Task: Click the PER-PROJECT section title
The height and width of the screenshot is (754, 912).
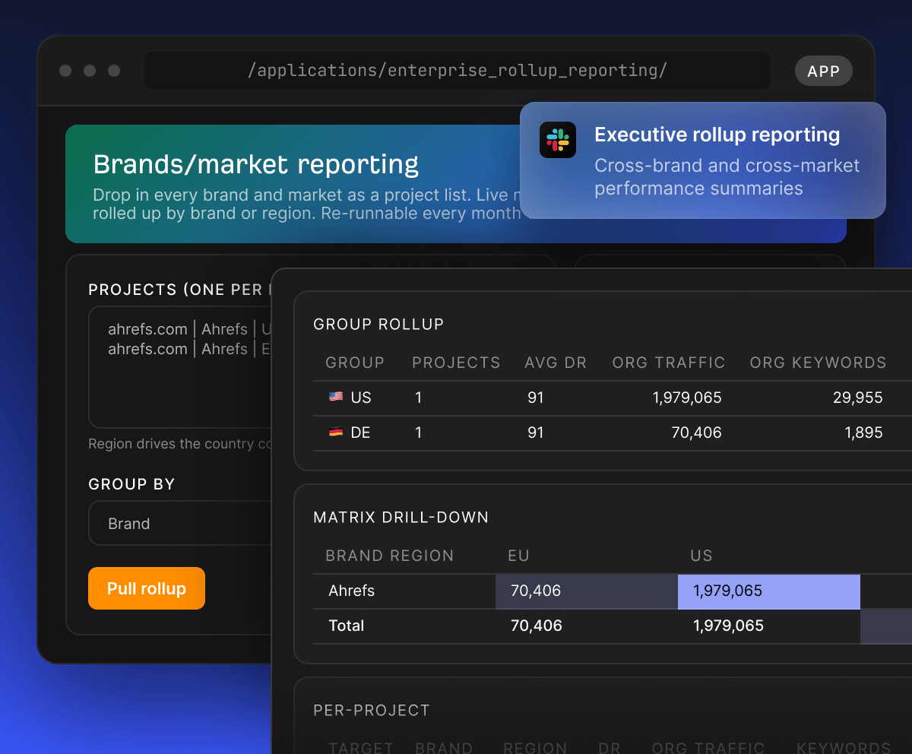Action: pyautogui.click(x=372, y=710)
